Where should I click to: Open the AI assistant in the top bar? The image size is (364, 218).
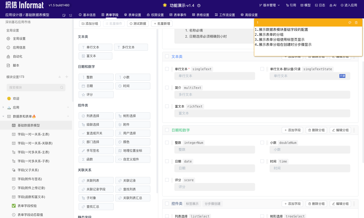[x=333, y=5]
